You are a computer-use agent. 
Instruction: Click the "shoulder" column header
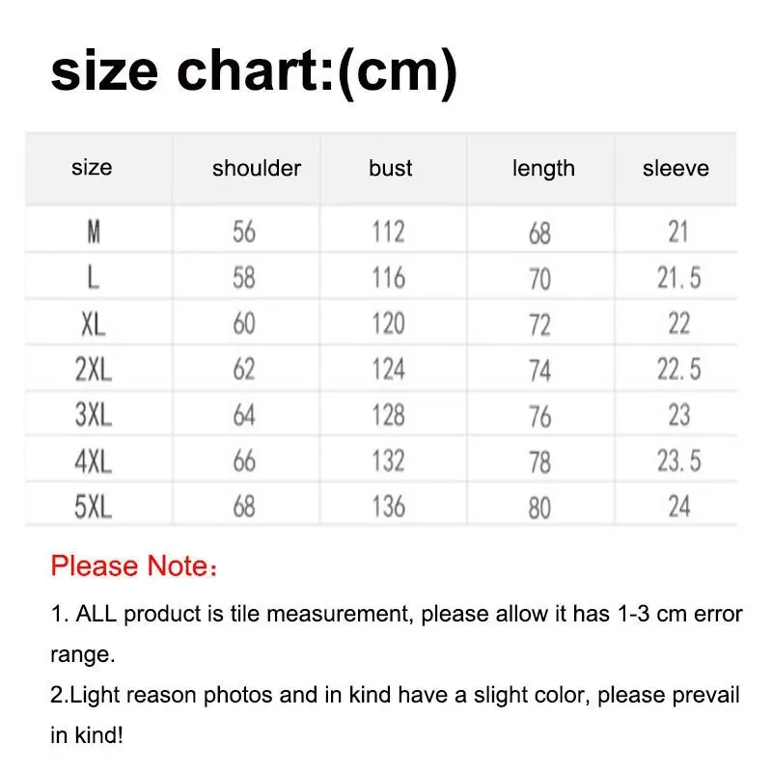click(257, 169)
